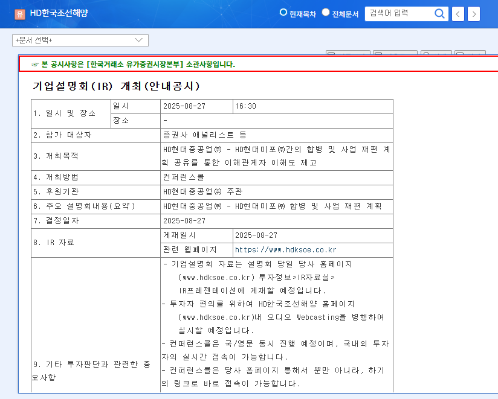
Task: Click the '6. 주요 설명회내용(요약)' label
Action: (84, 206)
